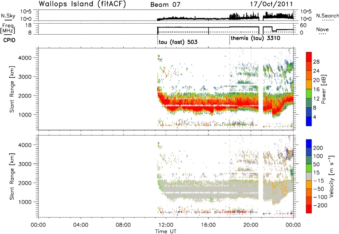
Task: Click the '-200' tick on velocity colorbar
Action: pos(320,205)
